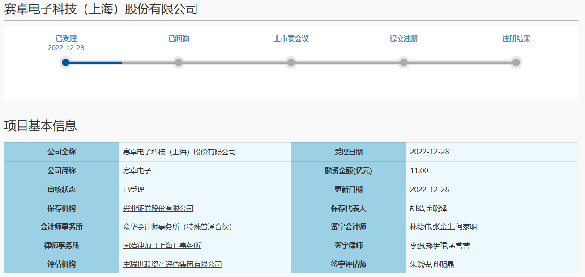Viewport: 585px width, 277px height.
Task: Select the 已受理 stage marker on the timeline
Action: pos(66,63)
